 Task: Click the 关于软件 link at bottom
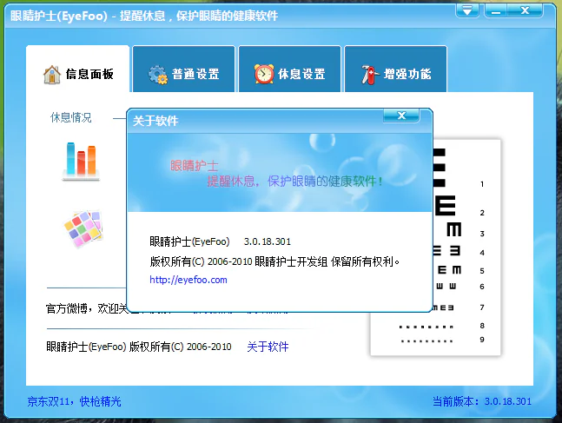pyautogui.click(x=268, y=347)
